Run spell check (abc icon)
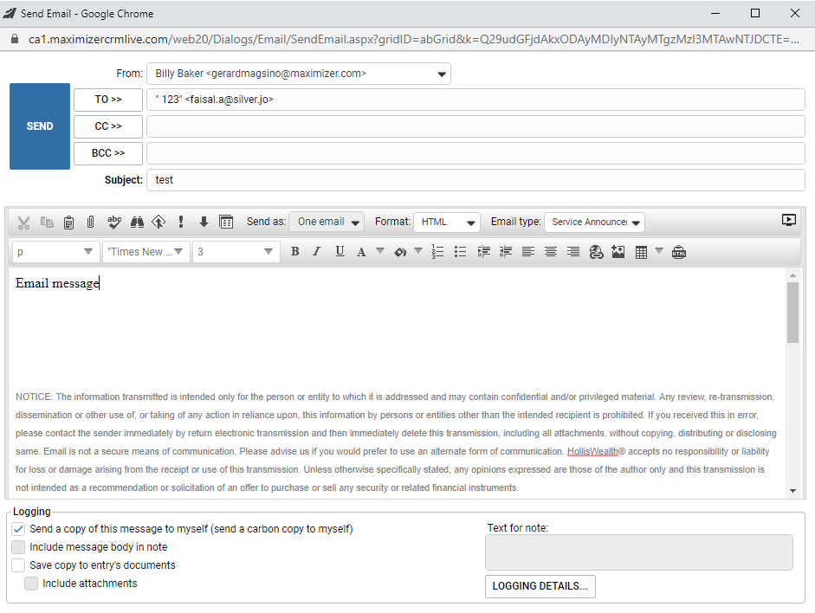 tap(114, 223)
